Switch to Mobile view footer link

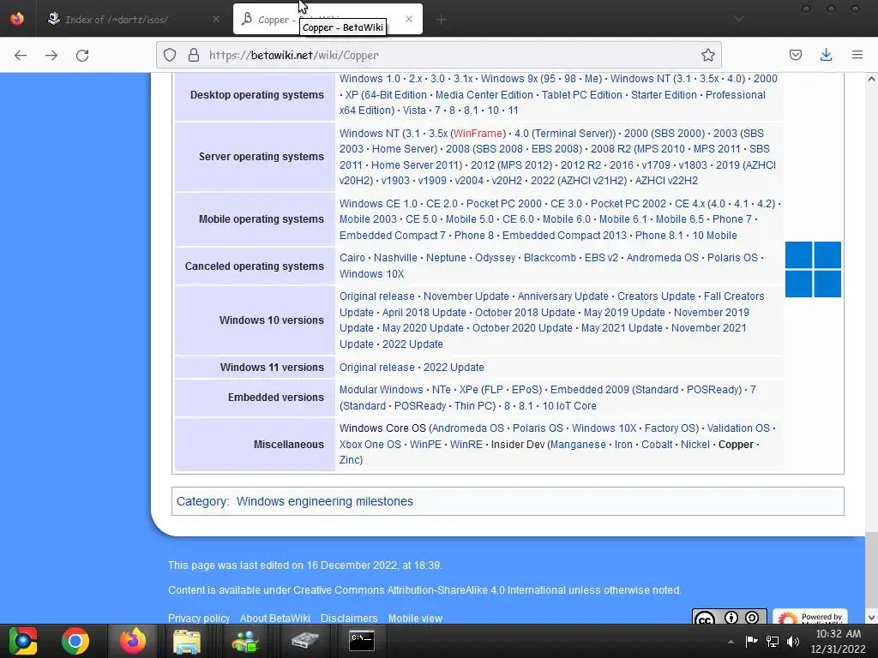coord(416,619)
